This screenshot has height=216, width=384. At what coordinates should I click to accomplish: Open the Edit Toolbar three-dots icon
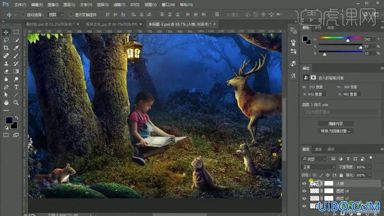pos(6,110)
